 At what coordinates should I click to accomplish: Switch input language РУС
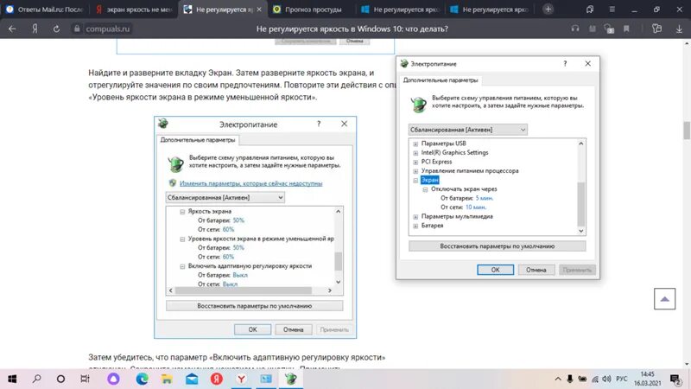[x=622, y=379]
